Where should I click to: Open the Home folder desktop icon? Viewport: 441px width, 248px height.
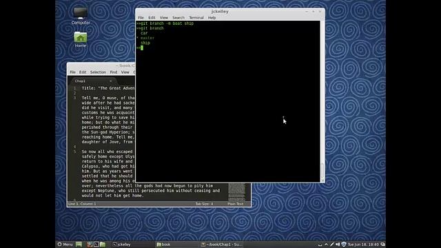click(81, 39)
